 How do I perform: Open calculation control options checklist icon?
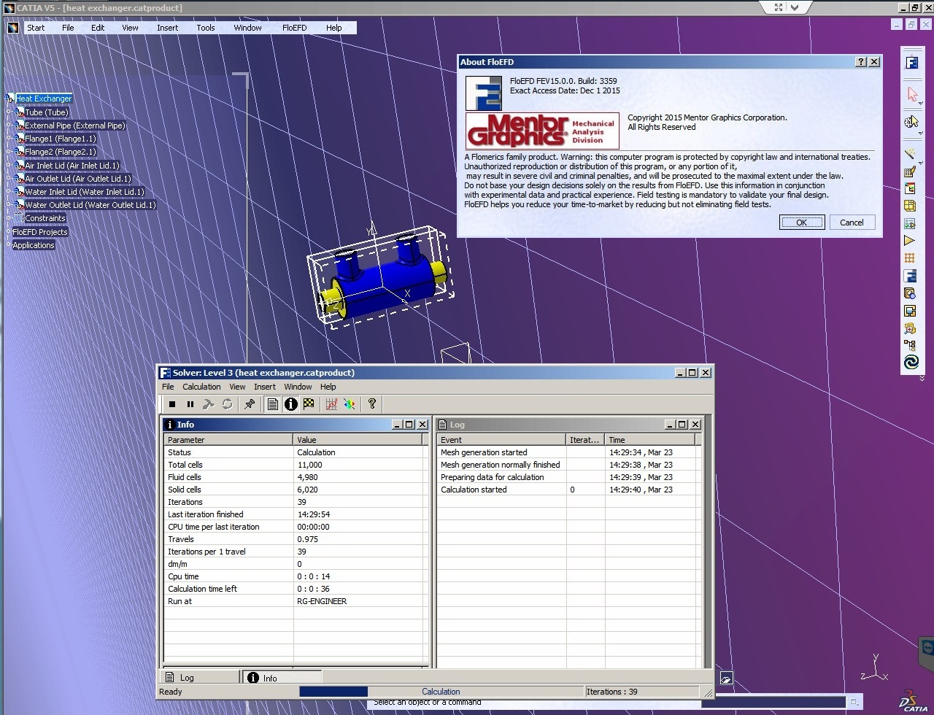(x=910, y=223)
